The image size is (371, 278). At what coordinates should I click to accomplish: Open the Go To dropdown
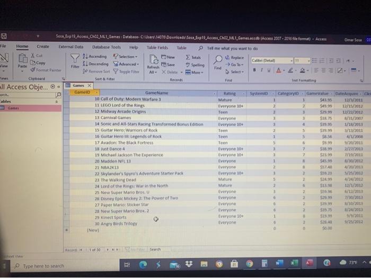234,65
